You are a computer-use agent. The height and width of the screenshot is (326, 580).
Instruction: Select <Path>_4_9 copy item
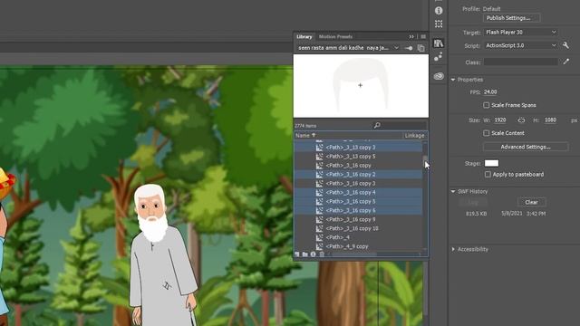click(358, 246)
